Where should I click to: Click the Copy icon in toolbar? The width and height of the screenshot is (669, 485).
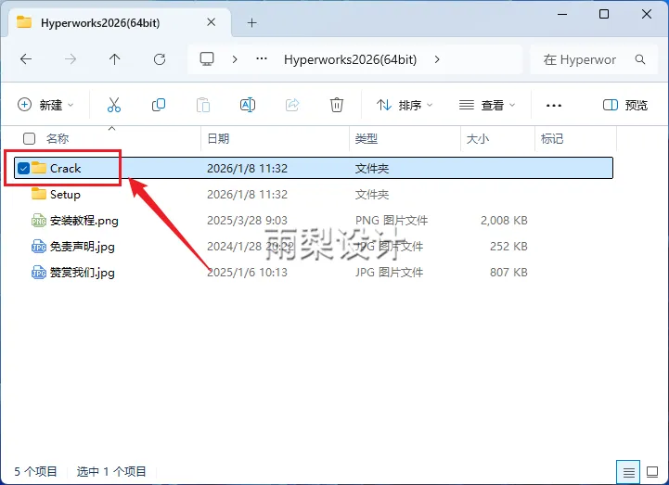159,105
